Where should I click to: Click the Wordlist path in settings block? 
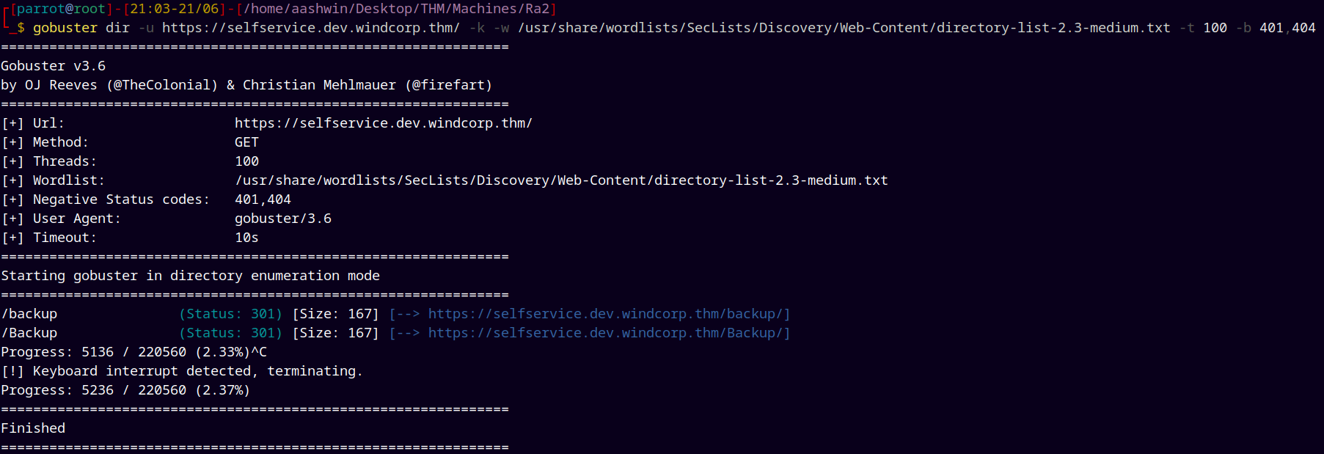561,180
